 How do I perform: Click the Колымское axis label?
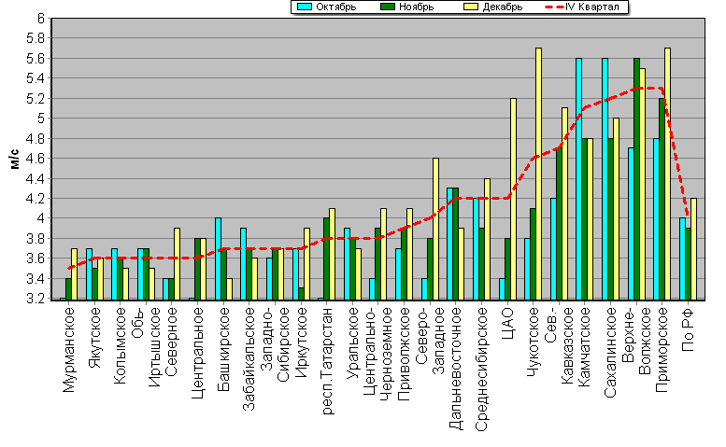point(120,346)
